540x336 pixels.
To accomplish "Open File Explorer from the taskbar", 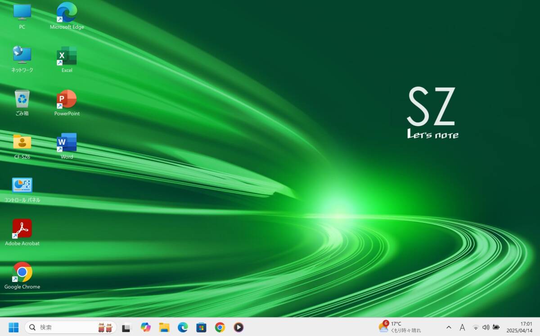I will (x=164, y=327).
